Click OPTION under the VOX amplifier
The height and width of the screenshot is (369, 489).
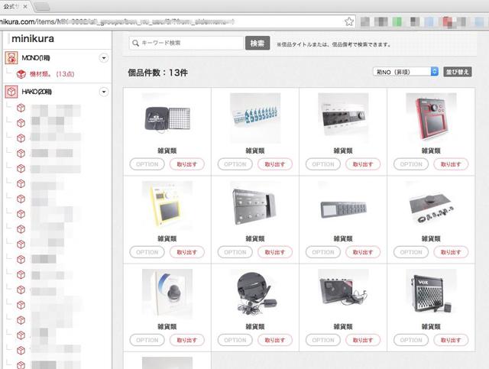(x=411, y=340)
